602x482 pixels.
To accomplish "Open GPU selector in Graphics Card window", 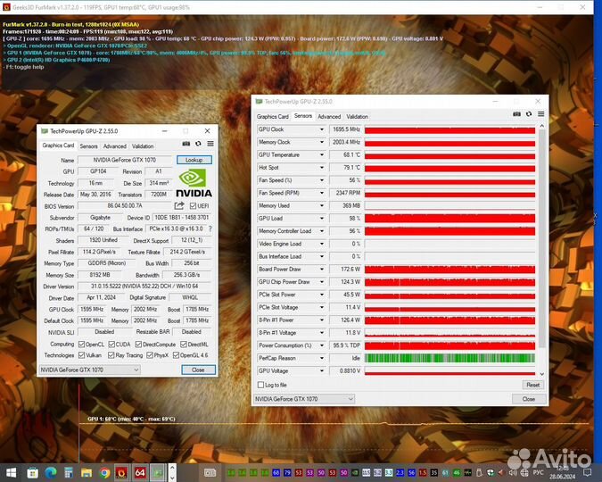I will [89, 370].
